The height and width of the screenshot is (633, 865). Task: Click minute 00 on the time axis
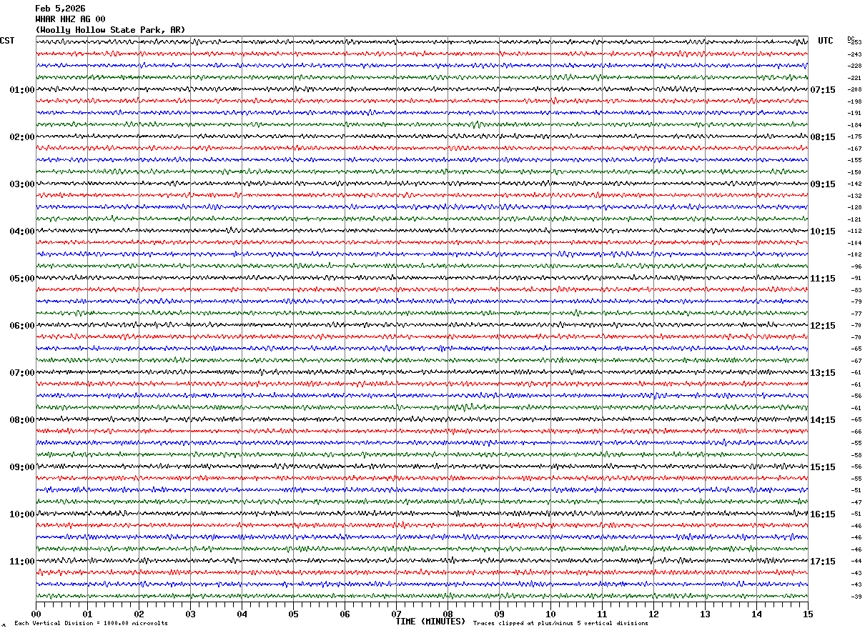click(x=36, y=614)
